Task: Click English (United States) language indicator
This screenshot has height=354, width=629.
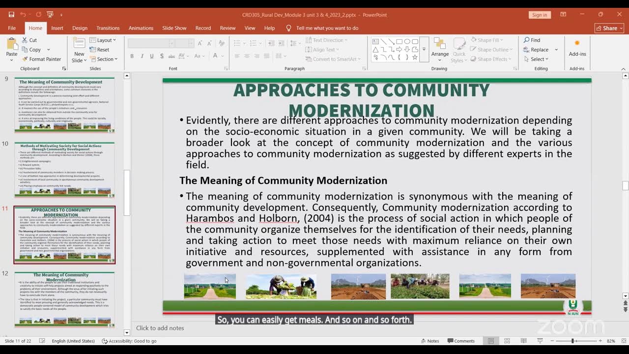Action: tap(73, 341)
